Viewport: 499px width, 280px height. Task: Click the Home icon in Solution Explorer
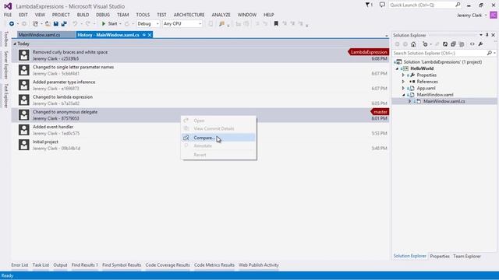pos(413,44)
